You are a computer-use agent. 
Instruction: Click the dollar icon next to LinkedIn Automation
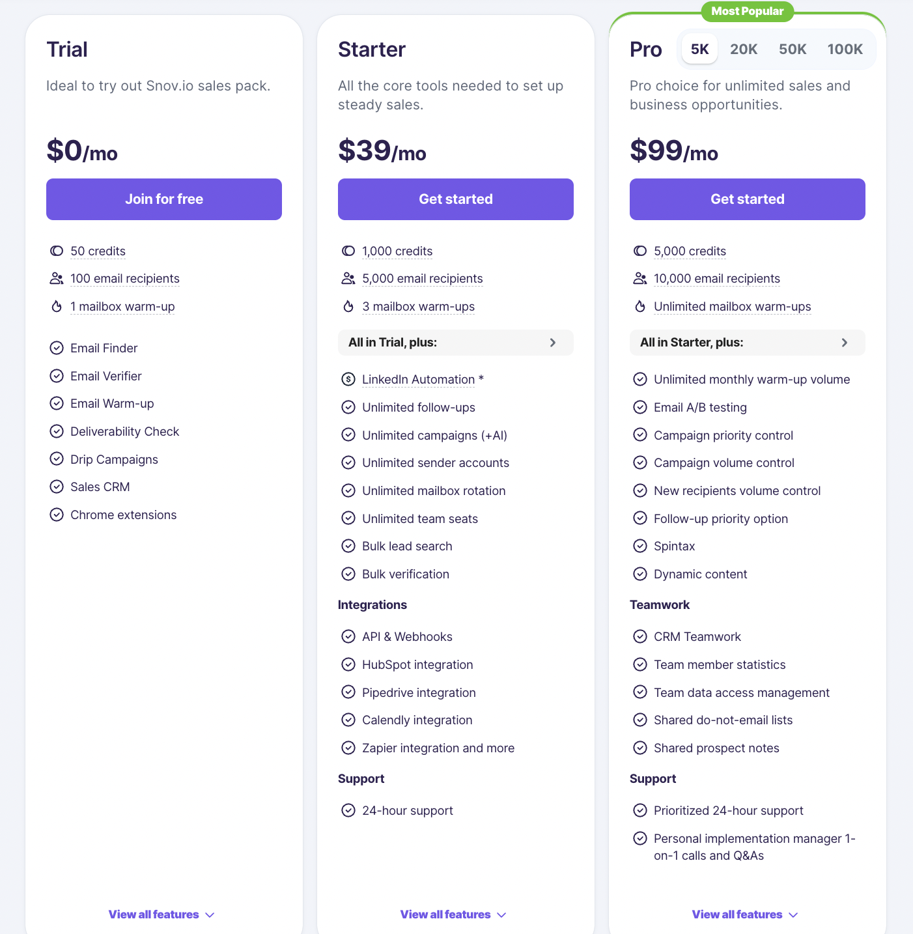pos(348,379)
